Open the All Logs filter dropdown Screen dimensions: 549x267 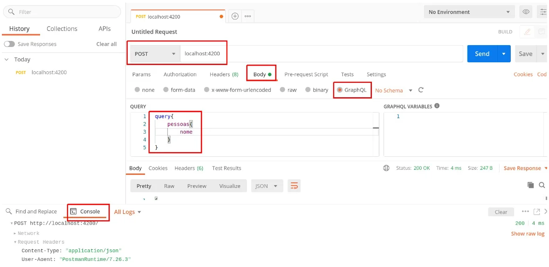pos(127,212)
